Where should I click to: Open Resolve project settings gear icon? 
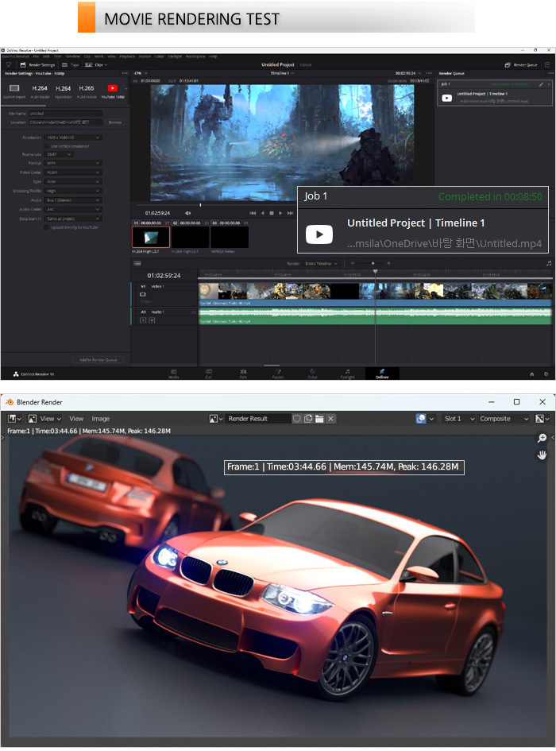[546, 374]
